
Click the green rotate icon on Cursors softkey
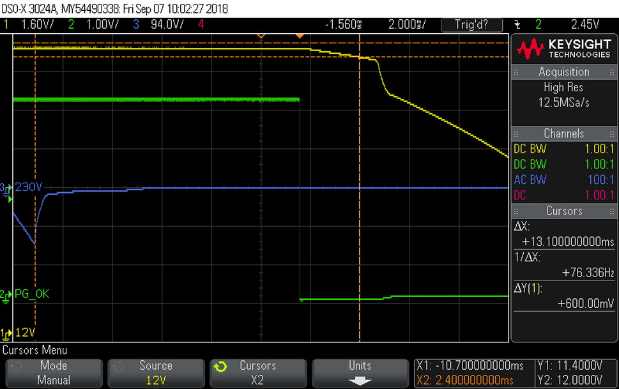(x=220, y=367)
